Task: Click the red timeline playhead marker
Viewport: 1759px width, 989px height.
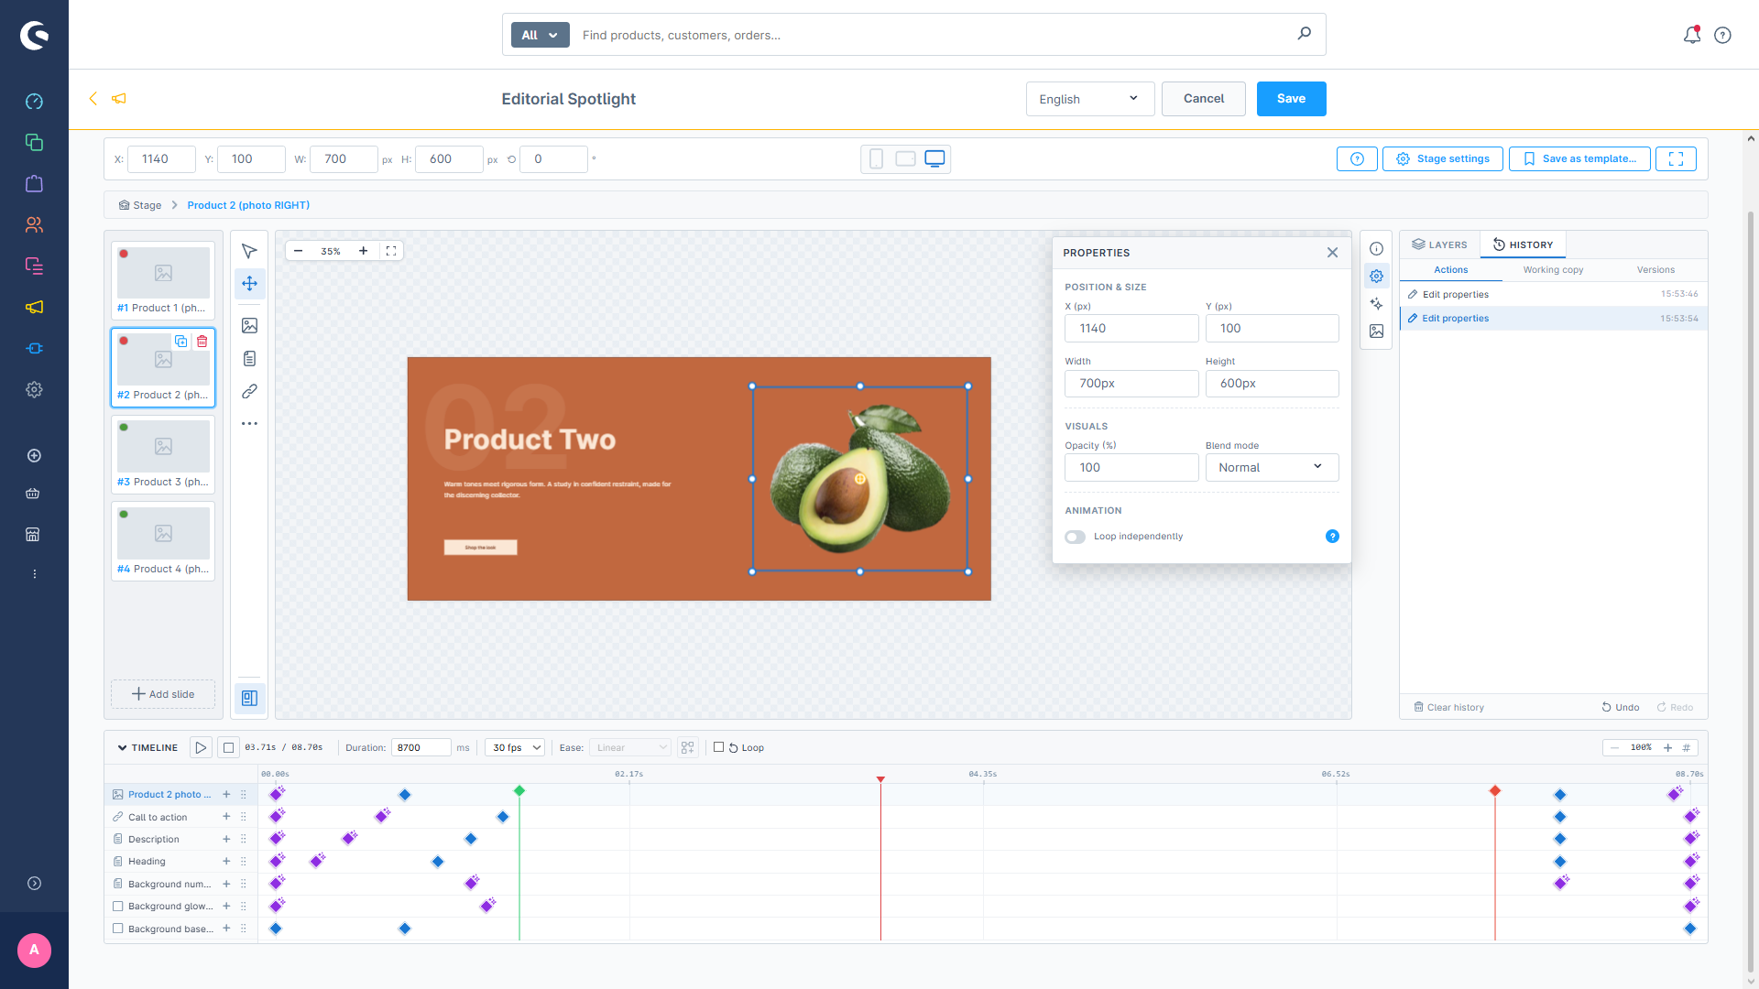Action: [x=880, y=779]
